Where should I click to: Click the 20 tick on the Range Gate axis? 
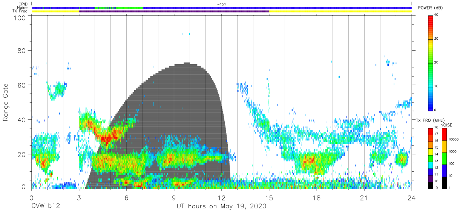click(x=22, y=154)
